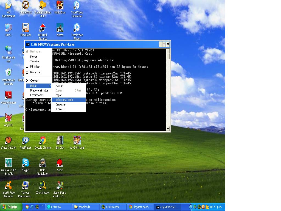Open RealPlayer desktop shortcut
This screenshot has width=281, height=211.
pos(26,143)
